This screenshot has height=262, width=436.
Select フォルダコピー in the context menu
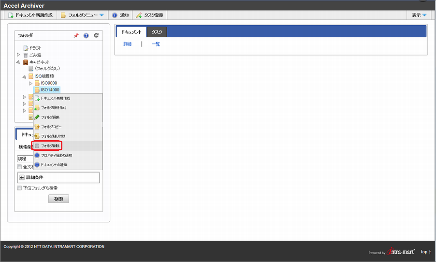[68, 127]
